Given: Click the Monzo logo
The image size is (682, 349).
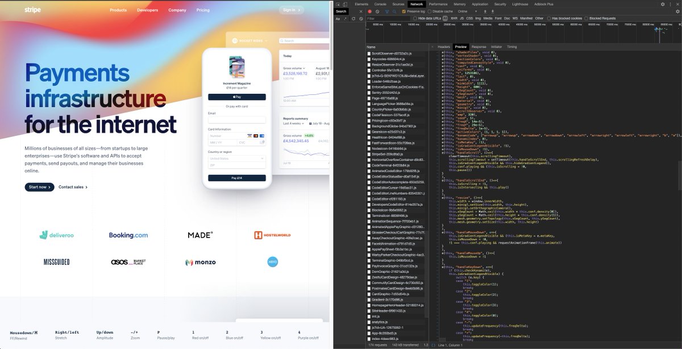Looking at the screenshot, I should tap(201, 262).
